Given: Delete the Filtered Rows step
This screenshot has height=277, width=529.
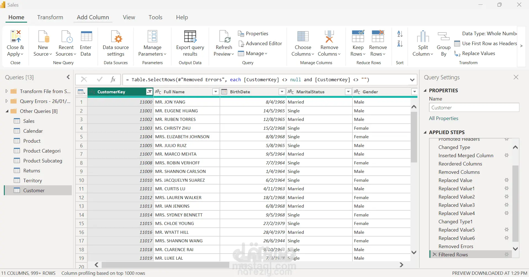Looking at the screenshot, I should (x=435, y=254).
